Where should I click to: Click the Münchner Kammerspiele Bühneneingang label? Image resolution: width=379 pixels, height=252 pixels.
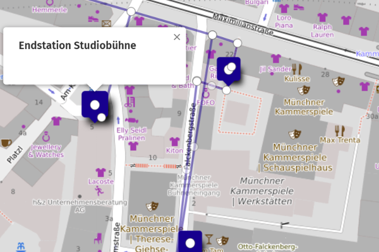pos(194,185)
